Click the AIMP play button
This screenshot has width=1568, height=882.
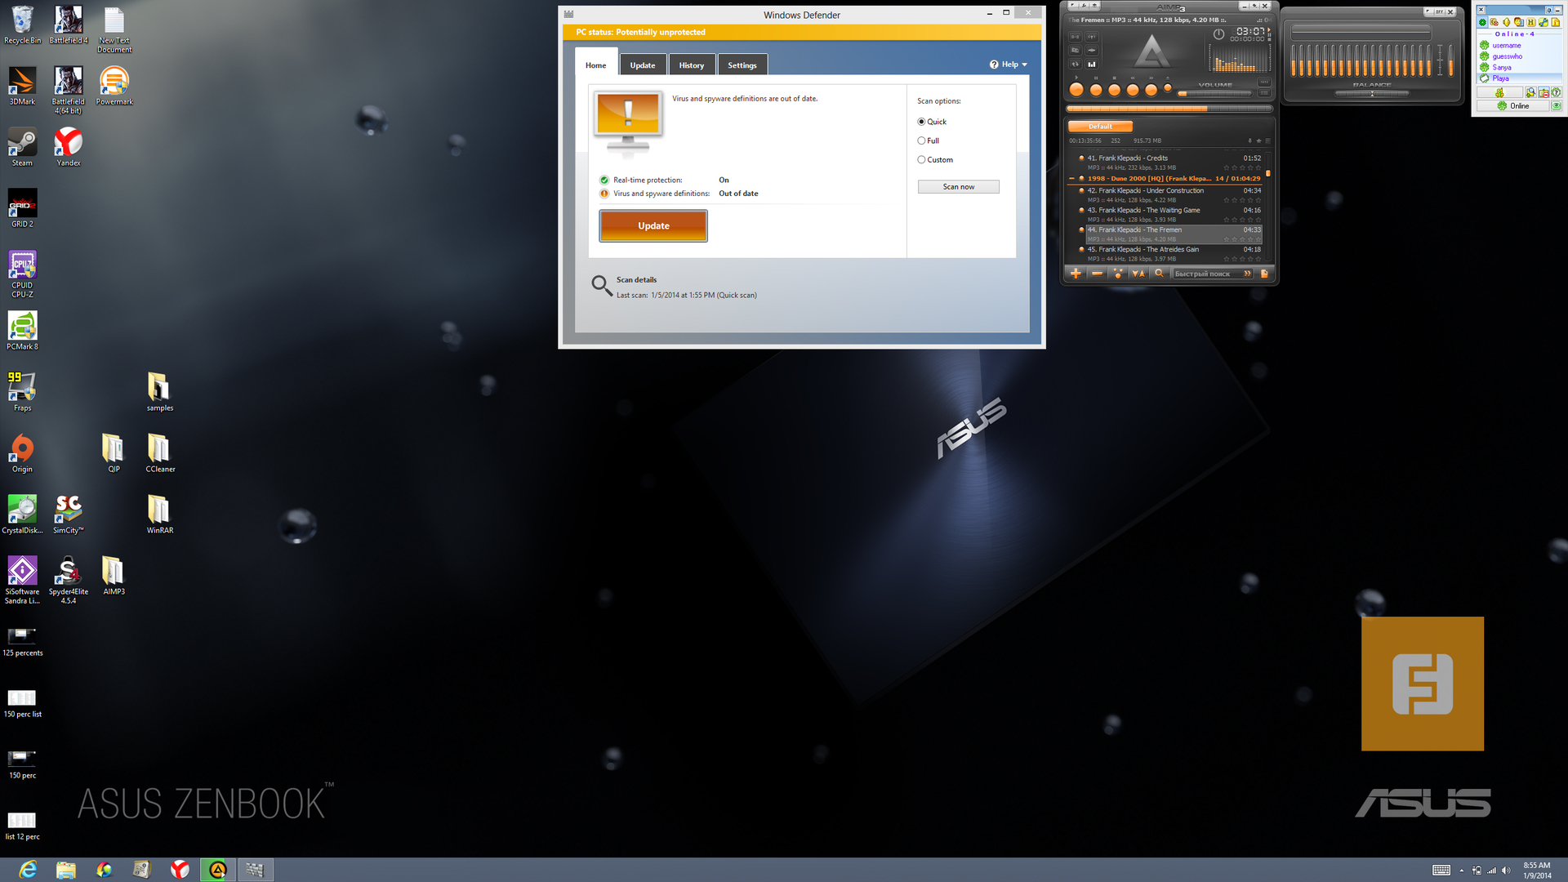click(x=1076, y=90)
